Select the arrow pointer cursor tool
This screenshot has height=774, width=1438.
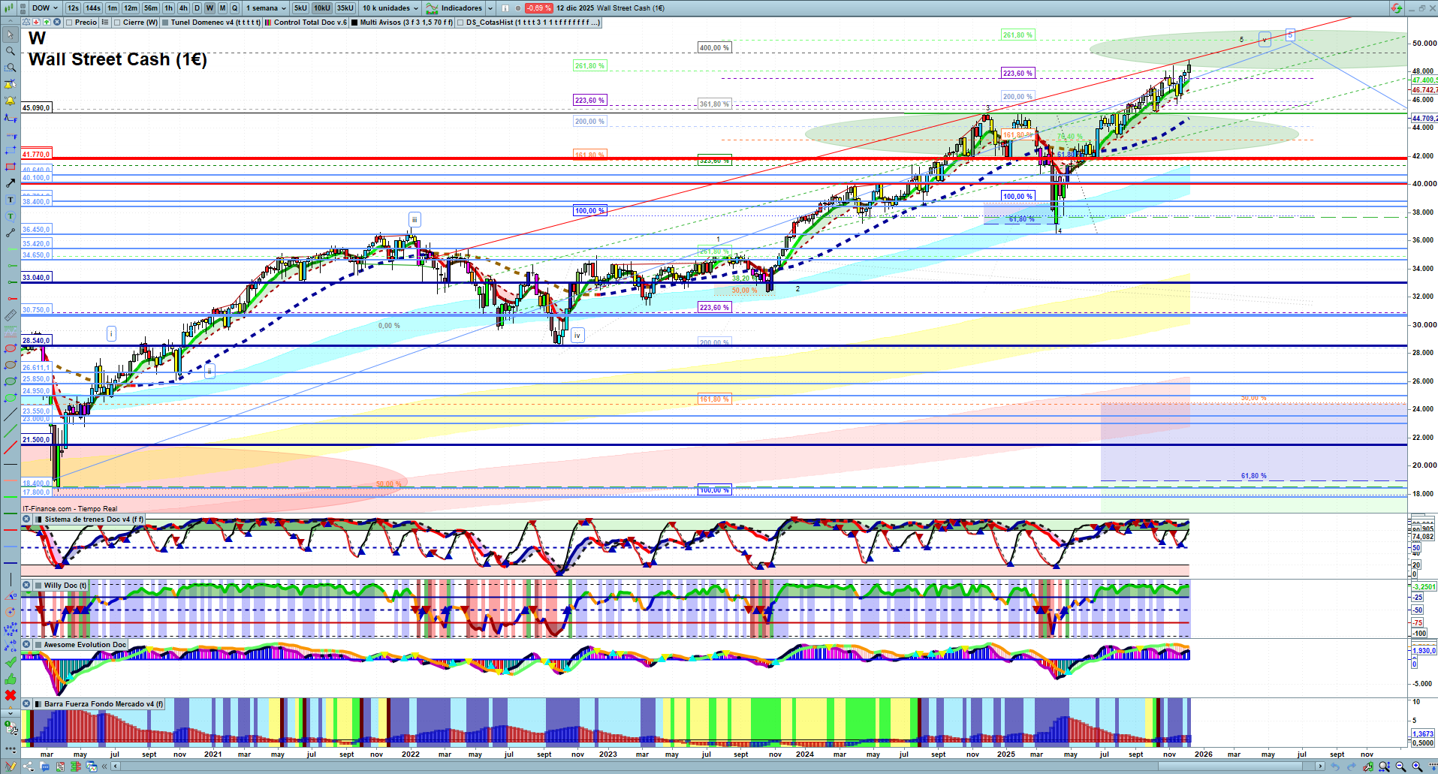pos(10,35)
